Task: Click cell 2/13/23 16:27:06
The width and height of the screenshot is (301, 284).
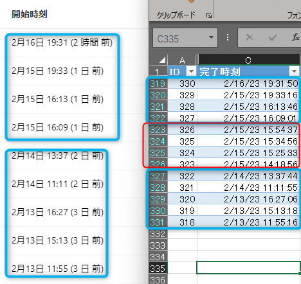Action: click(248, 199)
